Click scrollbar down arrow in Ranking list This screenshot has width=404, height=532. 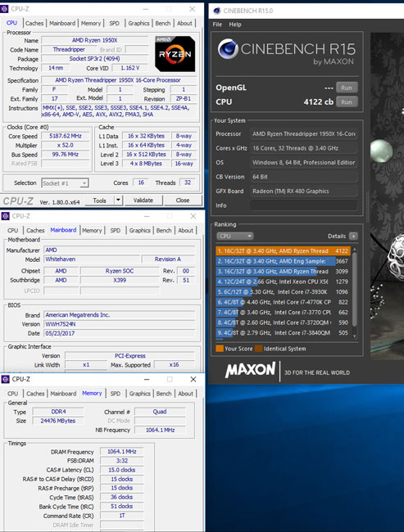[355, 336]
